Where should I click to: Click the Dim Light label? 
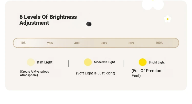click(45, 62)
